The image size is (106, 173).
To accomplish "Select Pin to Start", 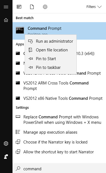I will coord(51,59).
